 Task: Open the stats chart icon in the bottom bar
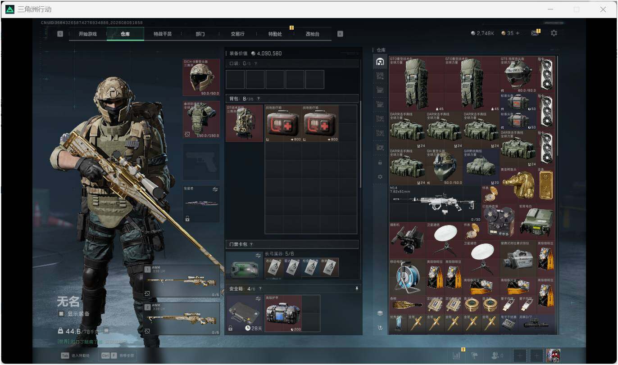click(456, 356)
